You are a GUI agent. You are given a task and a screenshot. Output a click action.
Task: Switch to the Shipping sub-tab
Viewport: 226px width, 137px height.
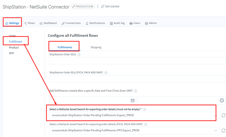(x=96, y=47)
